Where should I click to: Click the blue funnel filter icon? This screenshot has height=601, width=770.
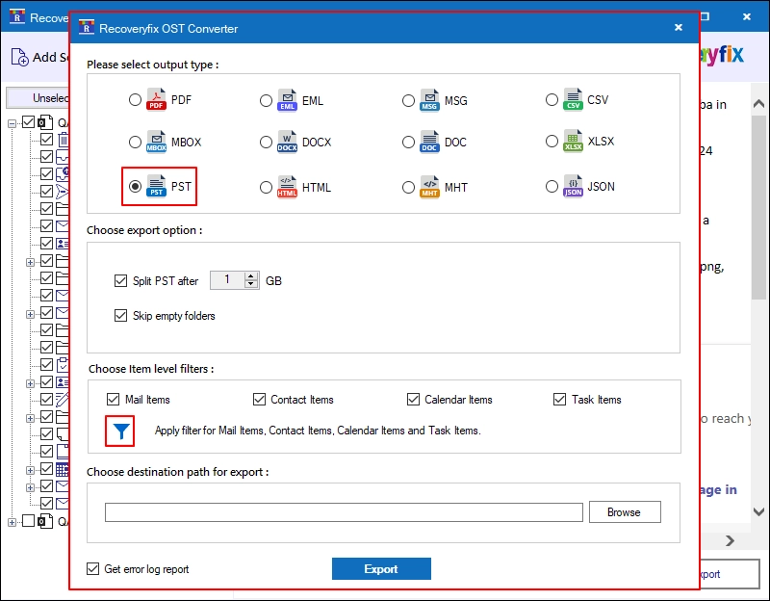[x=121, y=431]
